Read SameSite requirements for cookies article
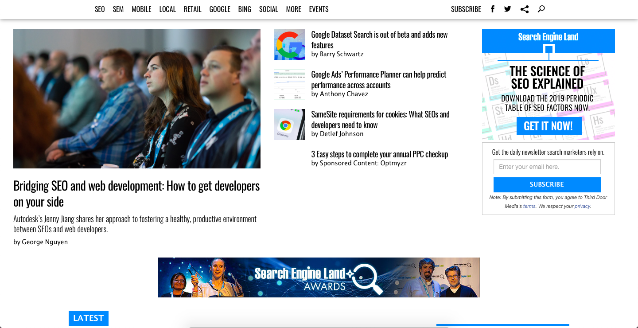 [381, 120]
